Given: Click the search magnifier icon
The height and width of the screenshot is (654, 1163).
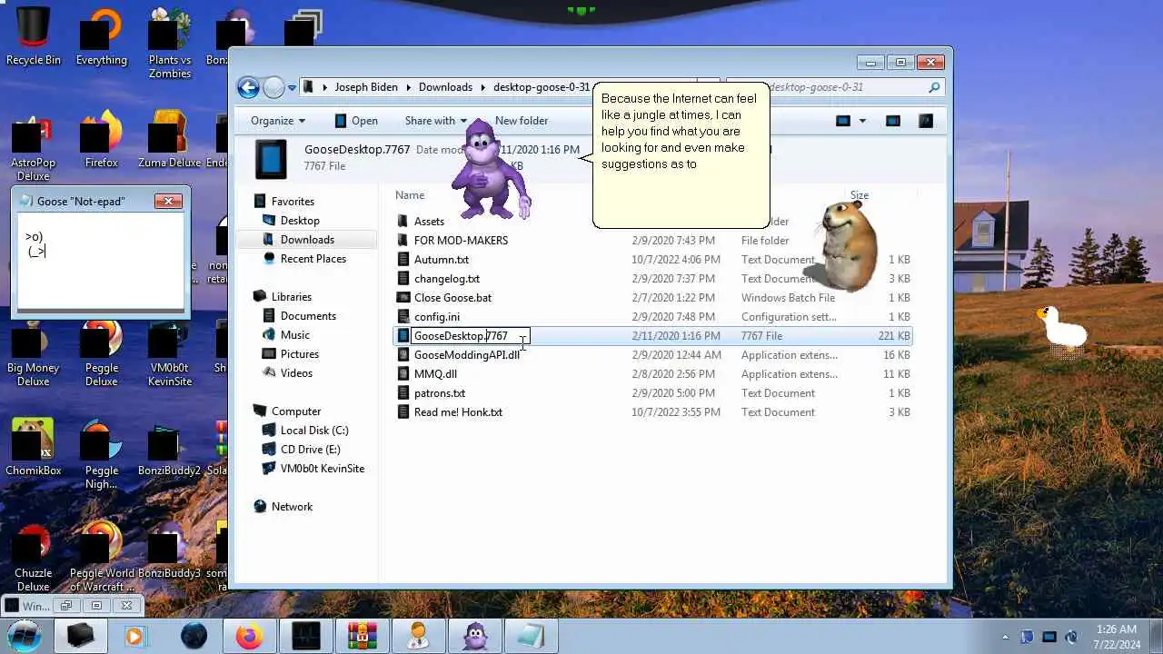Looking at the screenshot, I should [x=934, y=87].
